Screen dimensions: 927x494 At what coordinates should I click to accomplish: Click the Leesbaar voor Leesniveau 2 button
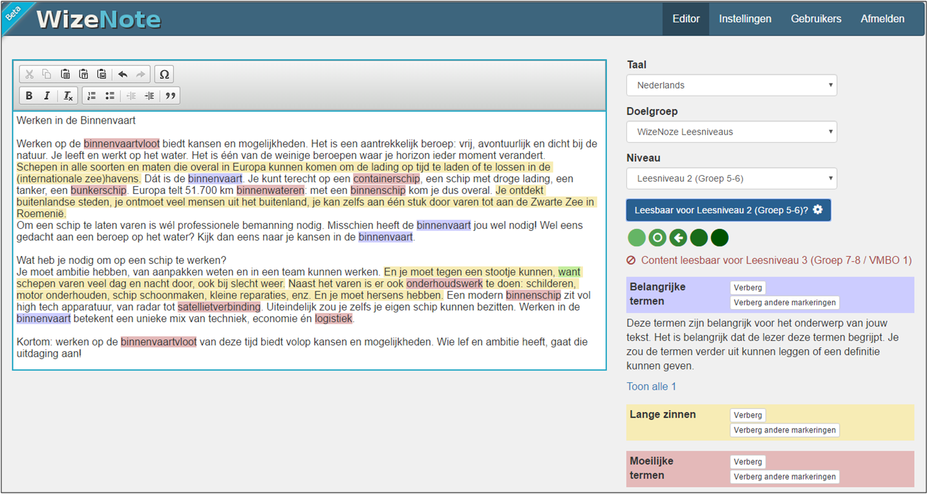tap(728, 210)
